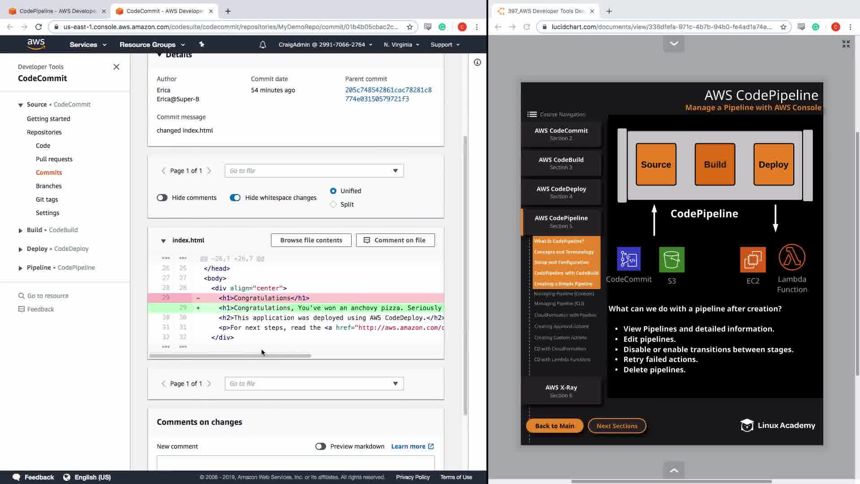The image size is (860, 484).
Task: Switch to the CodePipeline browser tab
Action: 54,11
